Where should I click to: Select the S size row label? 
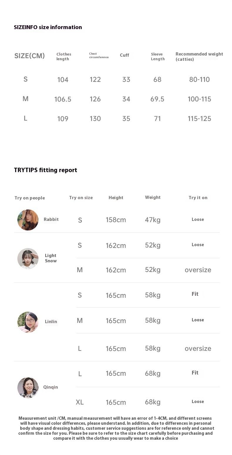click(26, 79)
